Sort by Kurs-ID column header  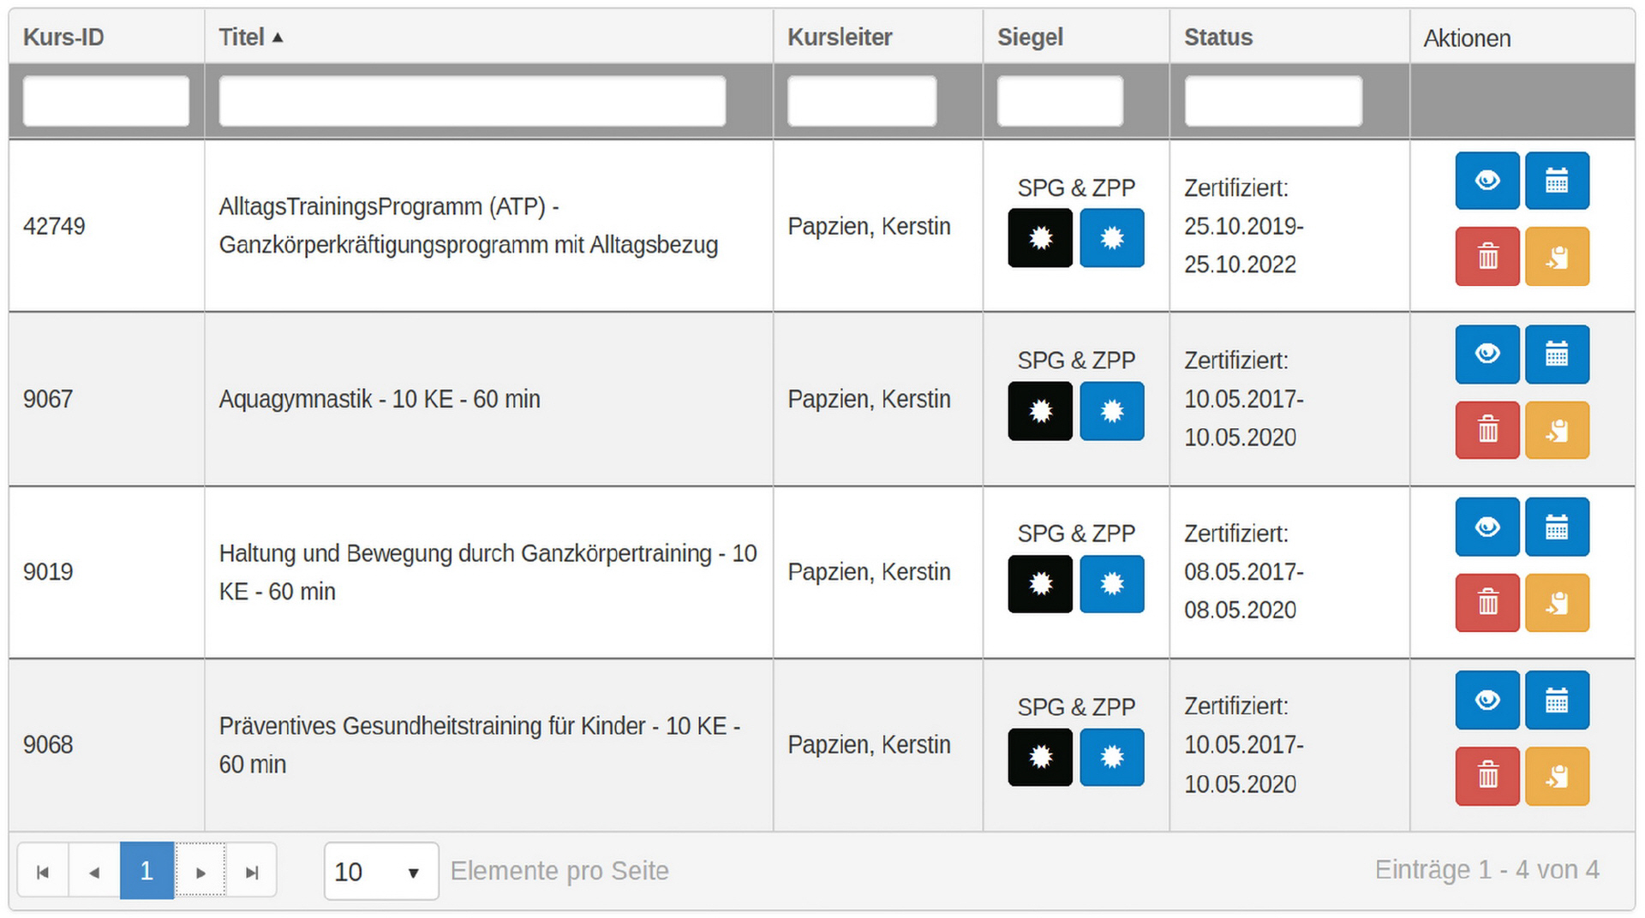(x=63, y=38)
